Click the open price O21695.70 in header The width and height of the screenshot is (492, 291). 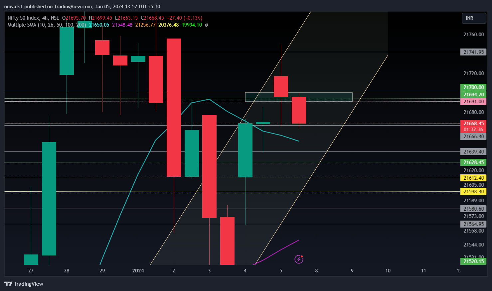coord(74,18)
